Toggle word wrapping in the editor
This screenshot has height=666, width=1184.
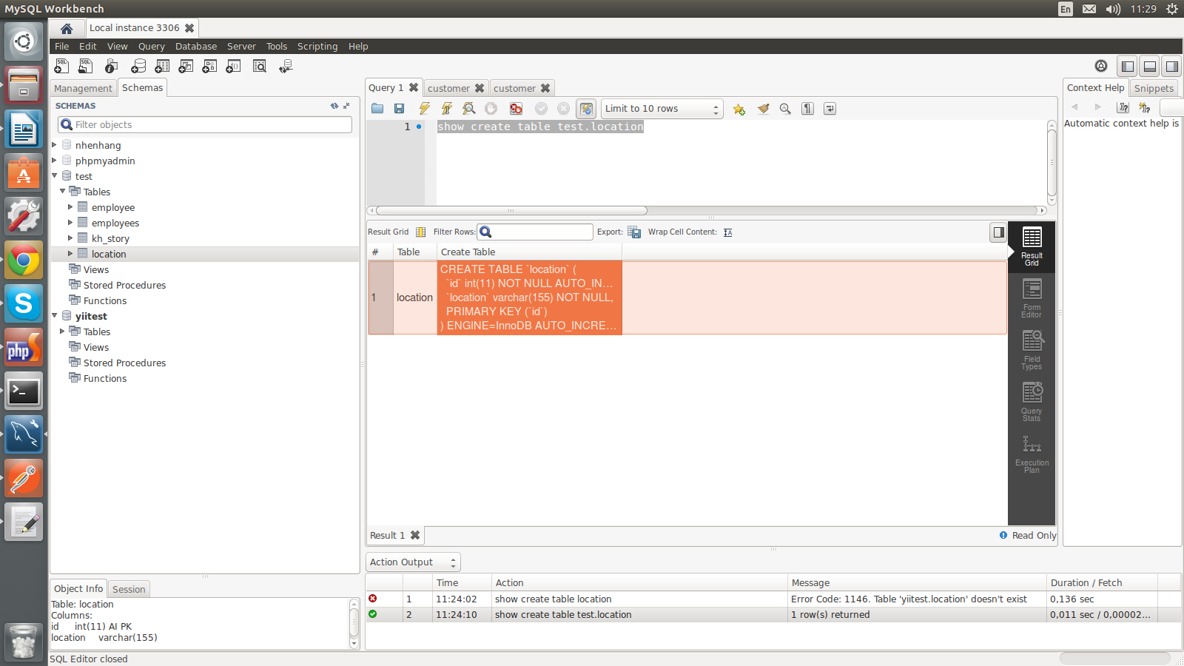point(830,109)
